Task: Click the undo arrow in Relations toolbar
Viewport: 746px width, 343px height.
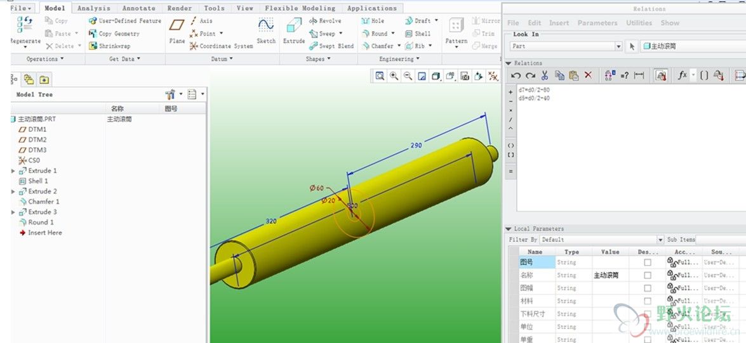Action: pos(516,75)
